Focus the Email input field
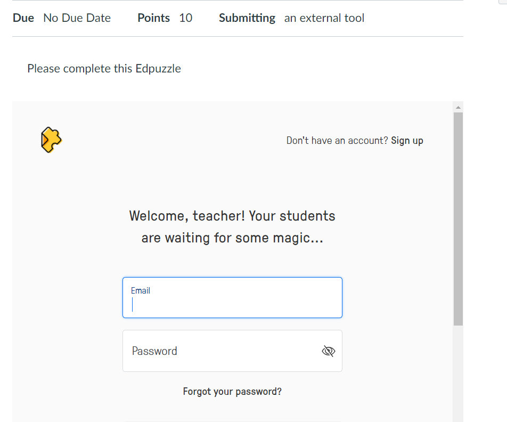 (232, 305)
